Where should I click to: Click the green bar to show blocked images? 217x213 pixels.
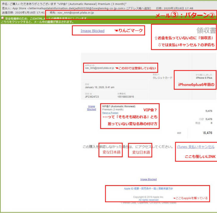tap(108, 20)
